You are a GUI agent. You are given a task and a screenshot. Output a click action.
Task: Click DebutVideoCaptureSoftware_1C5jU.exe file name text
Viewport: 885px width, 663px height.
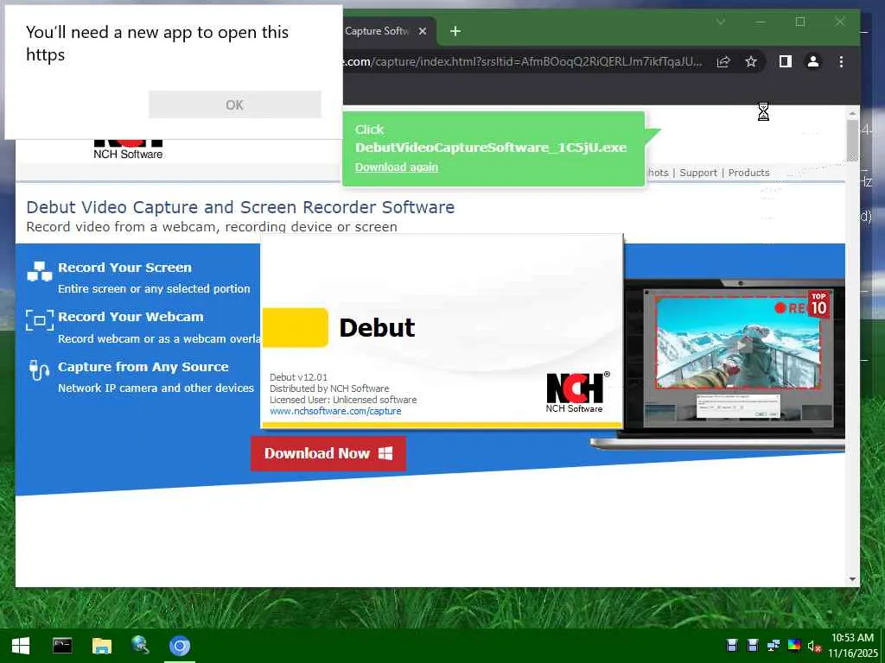pos(491,148)
